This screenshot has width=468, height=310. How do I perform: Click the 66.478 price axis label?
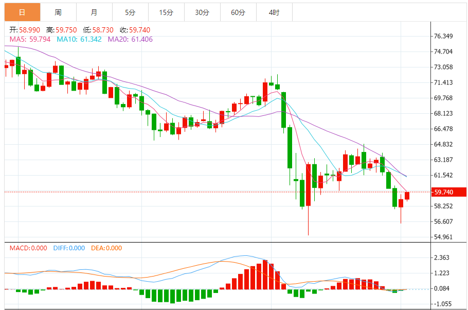tap(443, 129)
